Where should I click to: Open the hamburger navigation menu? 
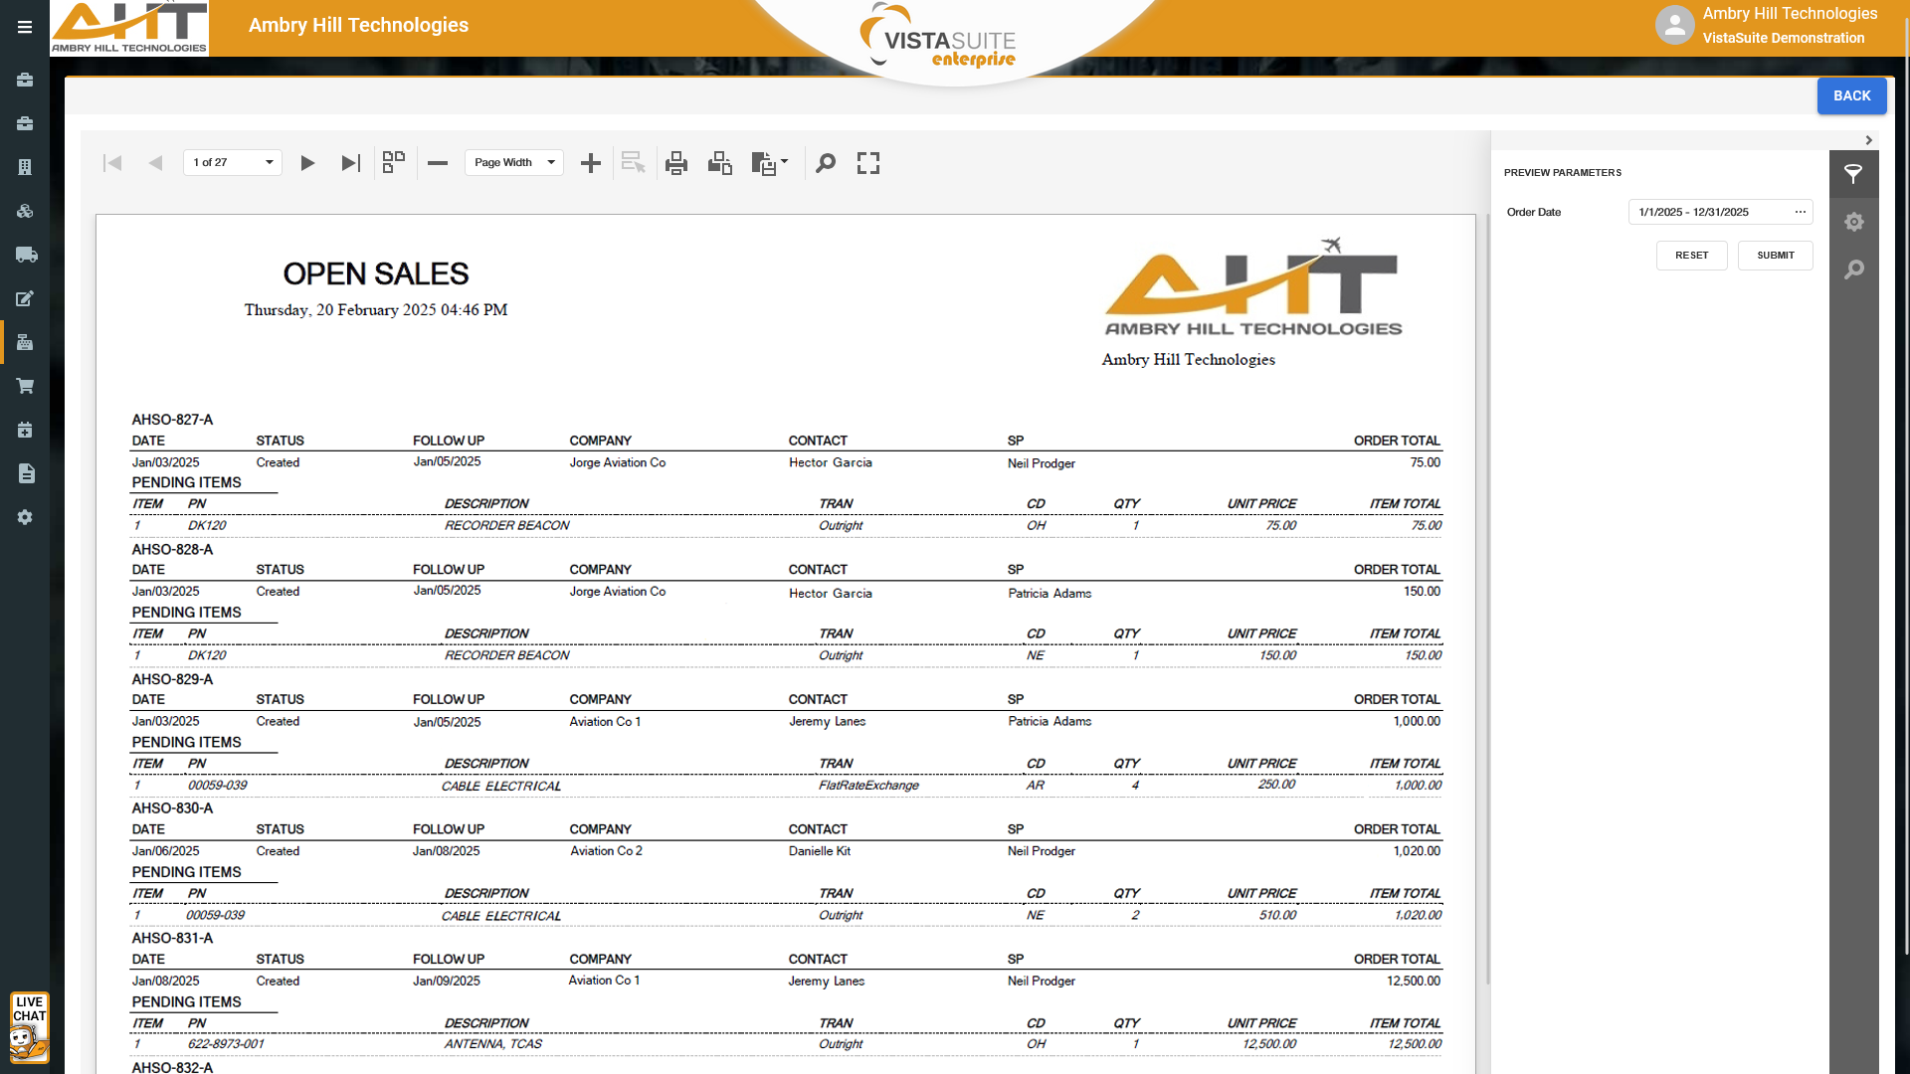click(25, 27)
